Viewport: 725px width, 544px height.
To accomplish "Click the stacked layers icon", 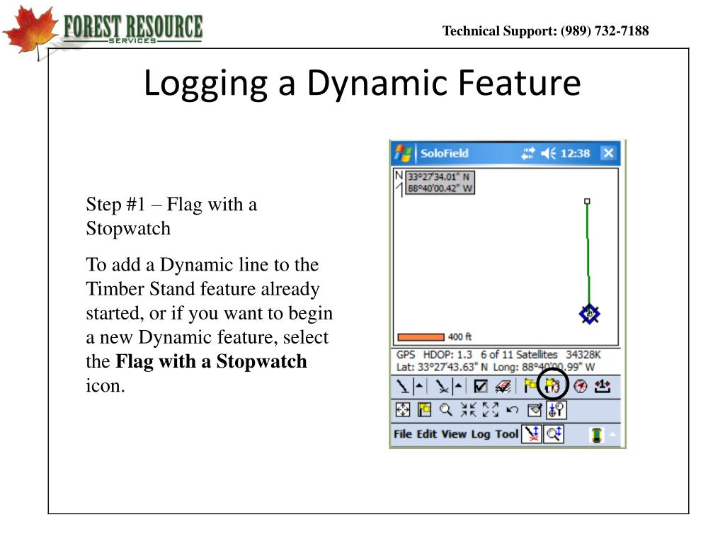I will (503, 386).
